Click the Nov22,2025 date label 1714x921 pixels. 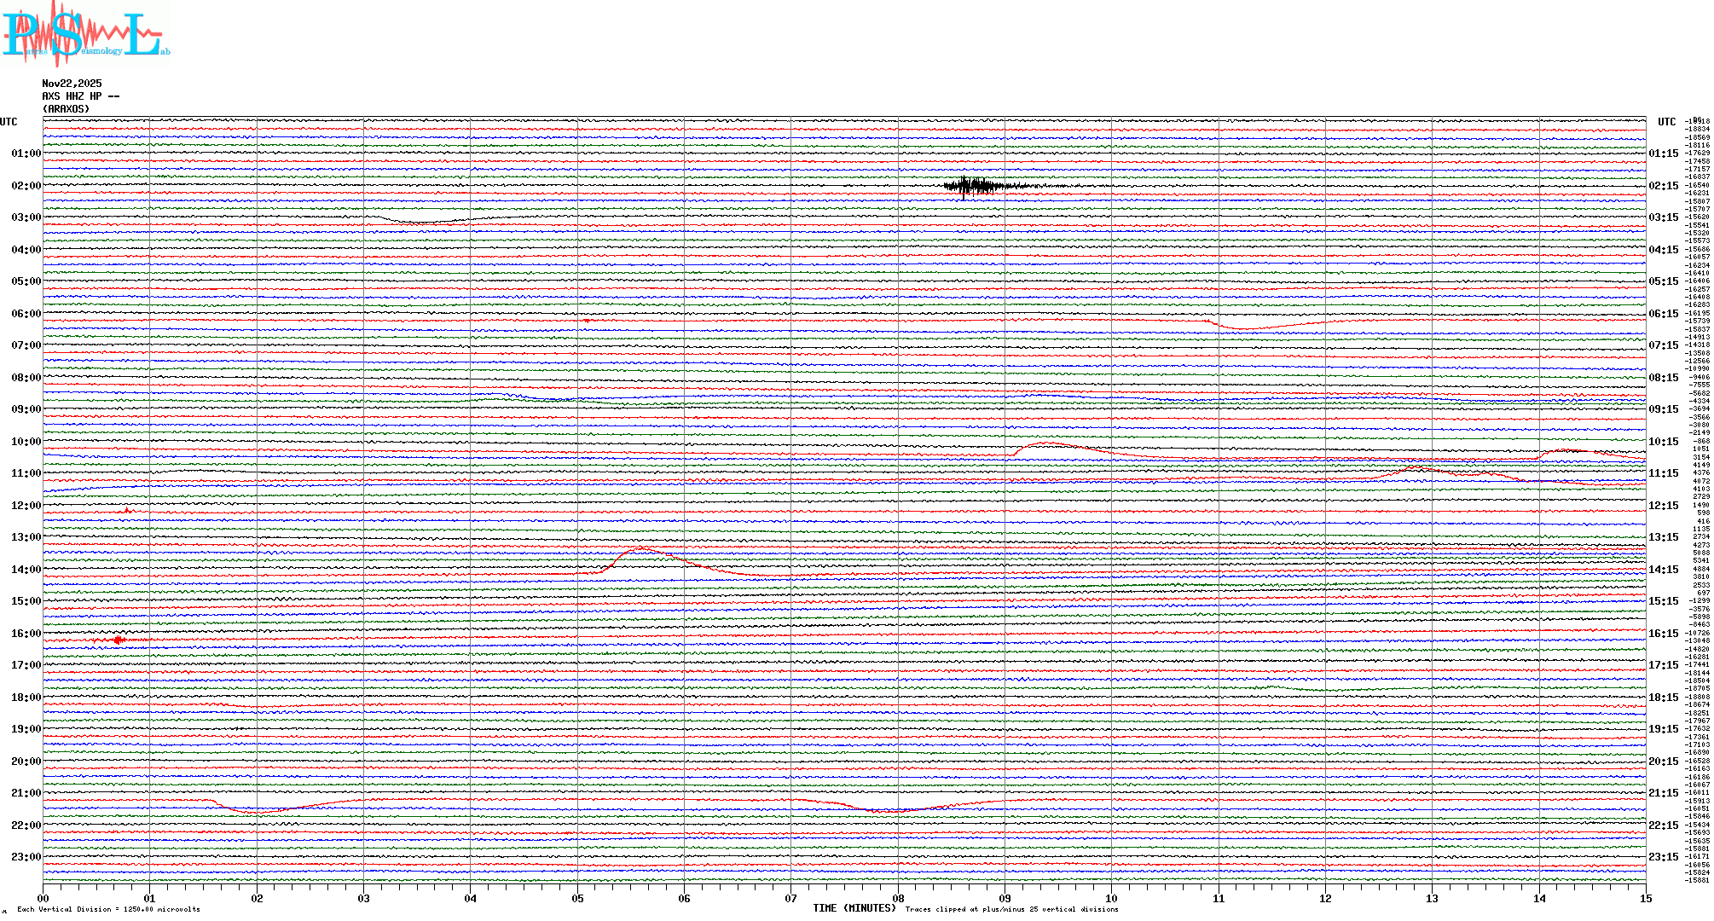point(72,84)
